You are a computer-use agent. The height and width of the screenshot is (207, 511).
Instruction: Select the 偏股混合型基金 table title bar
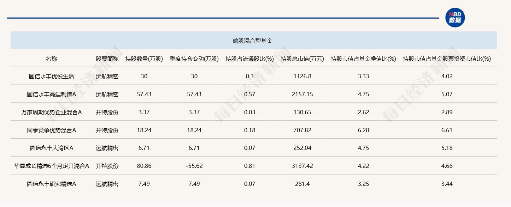coord(252,41)
